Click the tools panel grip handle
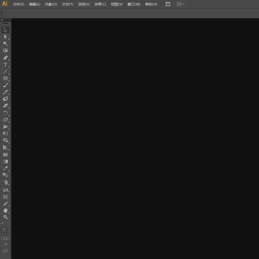The height and width of the screenshot is (259, 259). pos(5,23)
